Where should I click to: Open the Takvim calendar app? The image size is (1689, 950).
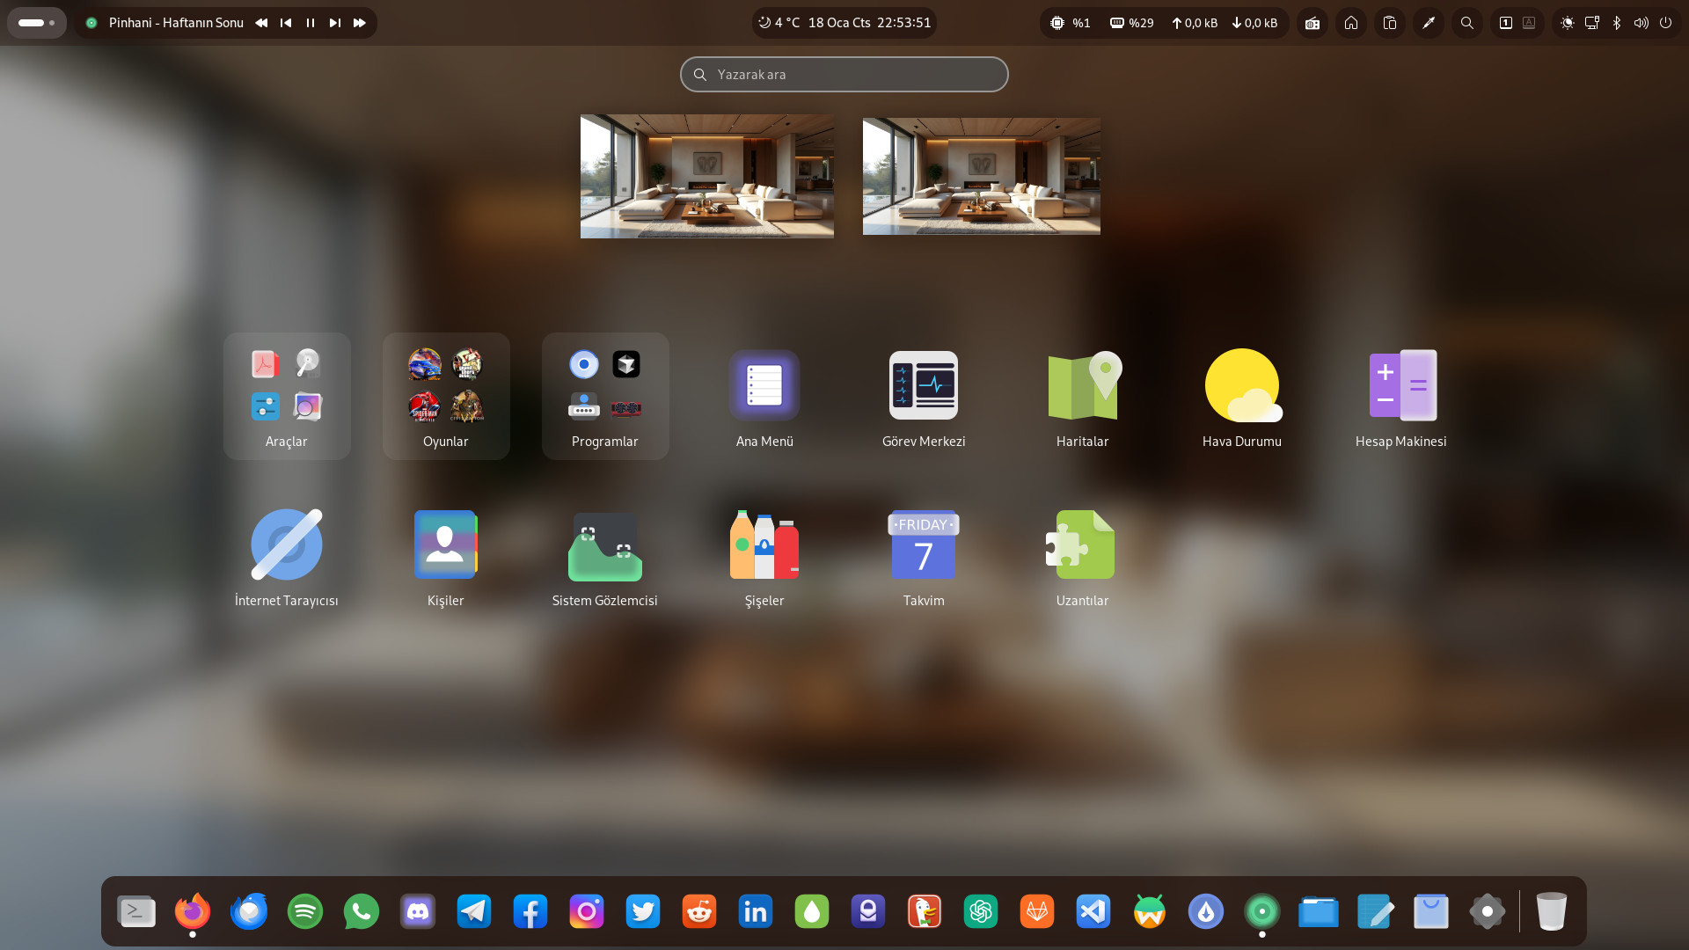924,557
